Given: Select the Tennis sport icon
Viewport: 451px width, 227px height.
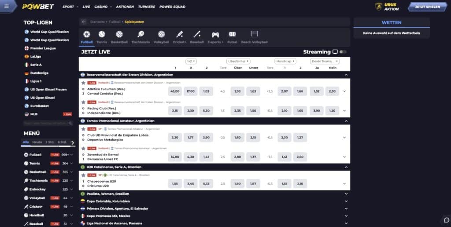Looking at the screenshot, I should [x=102, y=34].
